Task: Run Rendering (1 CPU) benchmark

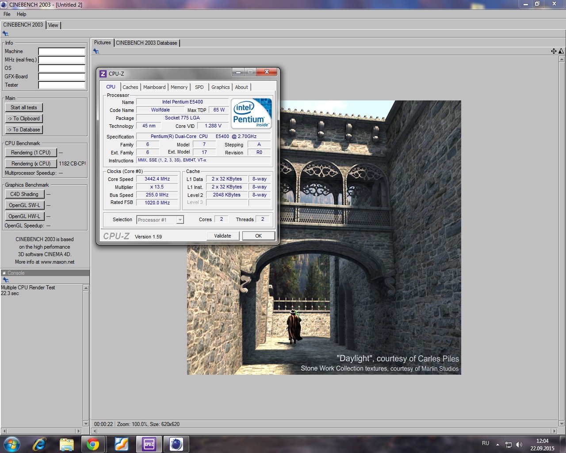Action: pos(31,153)
